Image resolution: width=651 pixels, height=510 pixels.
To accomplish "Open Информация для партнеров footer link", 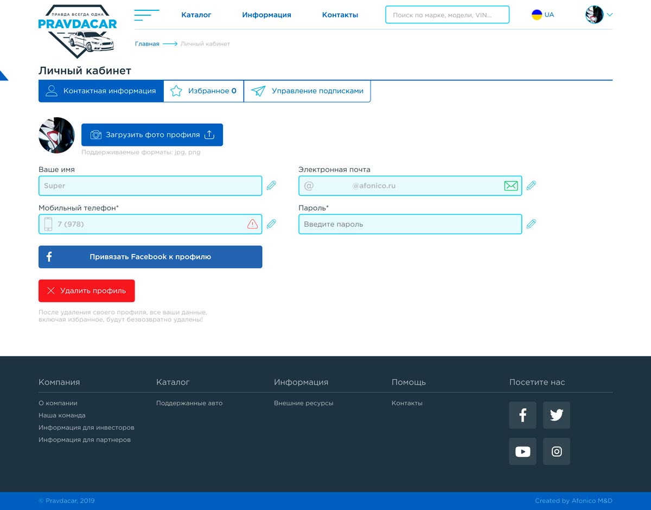I will (85, 440).
